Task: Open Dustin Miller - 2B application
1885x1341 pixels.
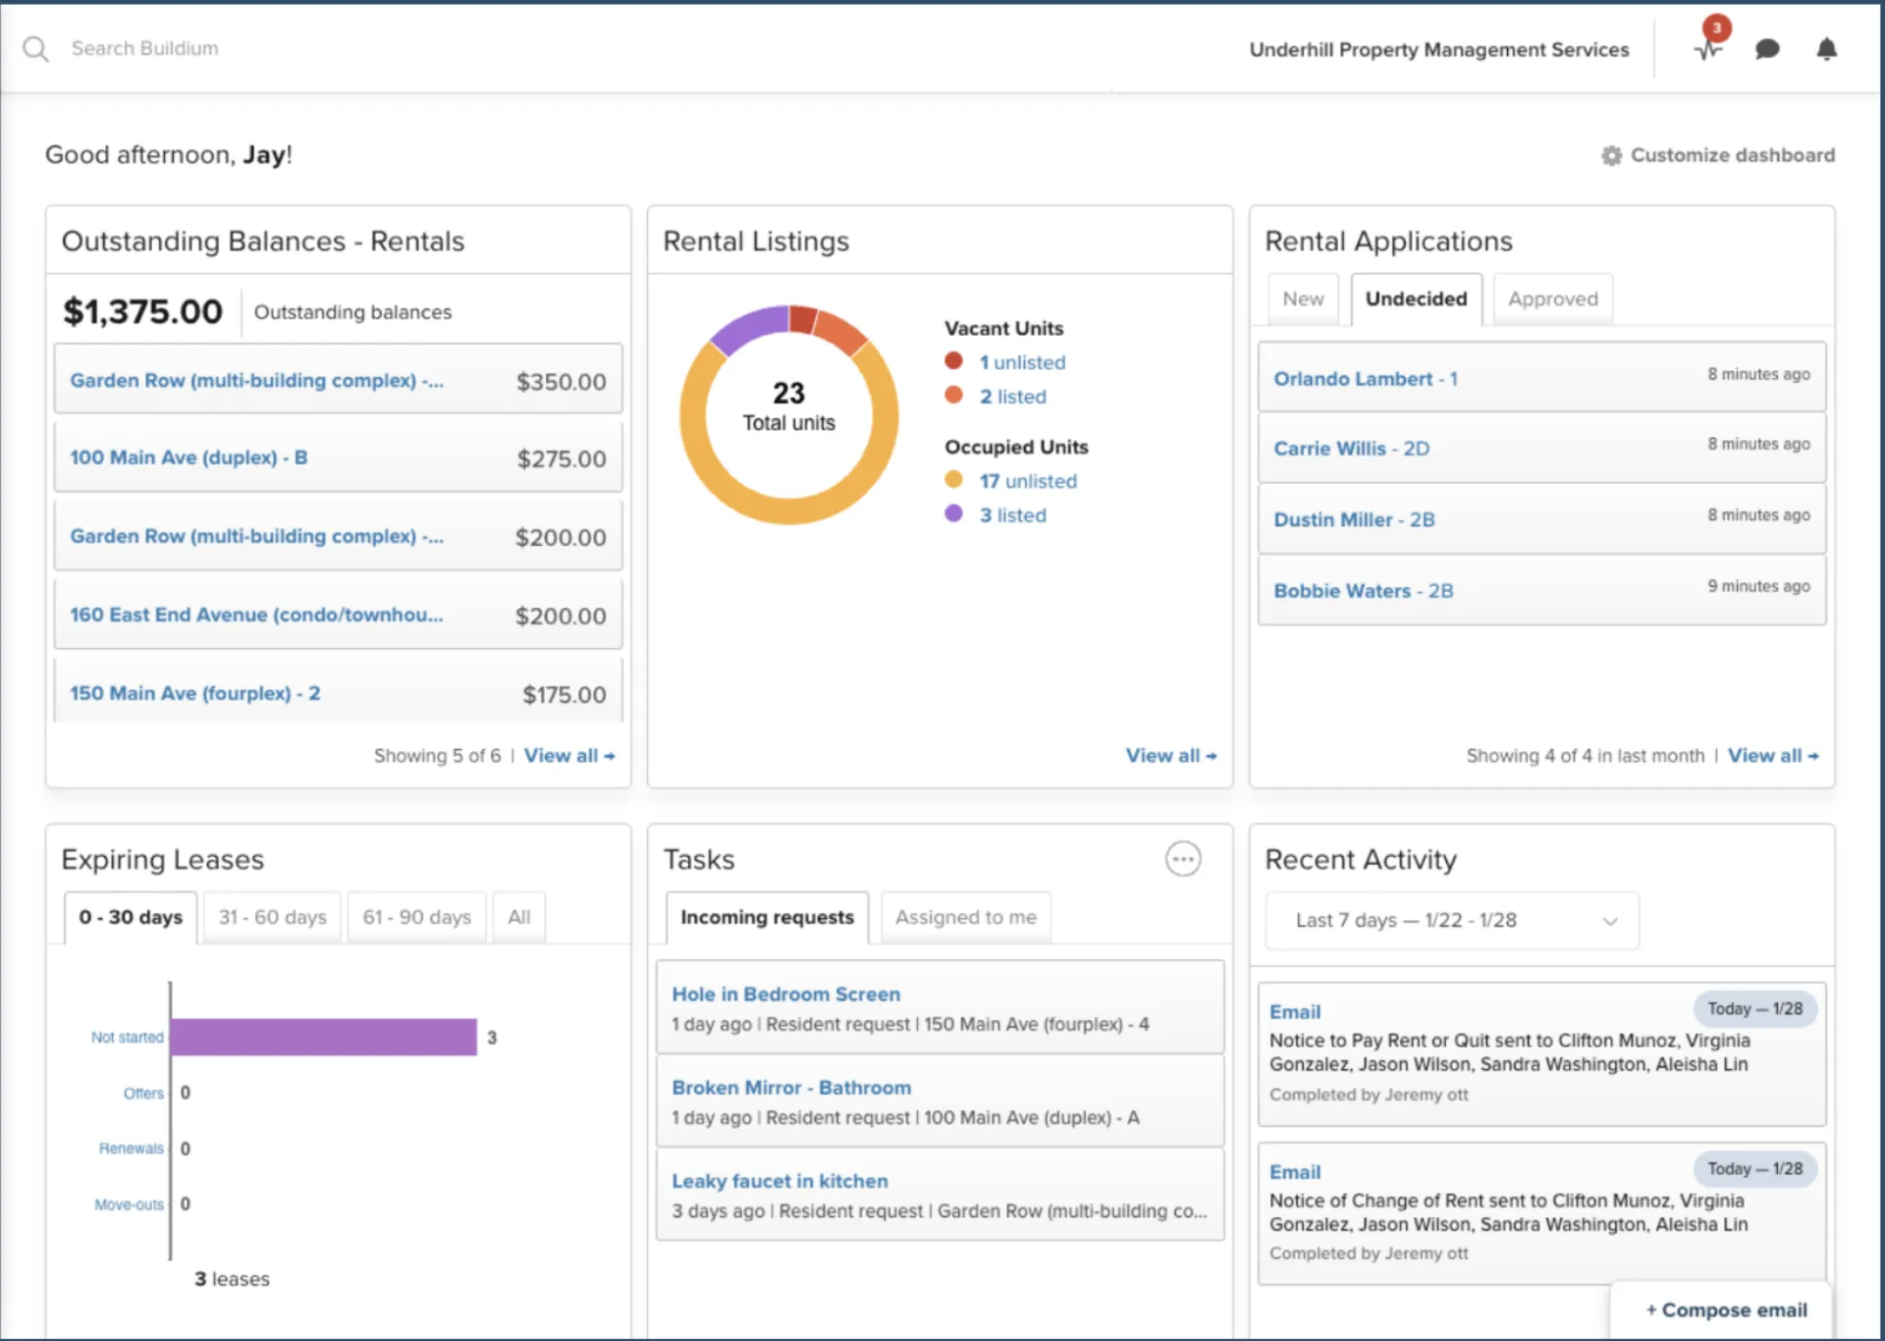Action: click(x=1541, y=518)
